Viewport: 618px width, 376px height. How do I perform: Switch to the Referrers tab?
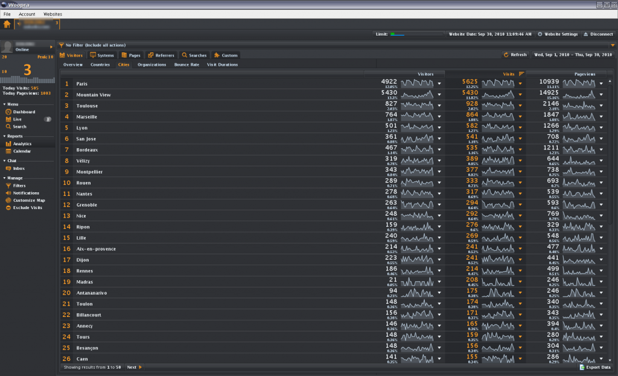(x=161, y=55)
